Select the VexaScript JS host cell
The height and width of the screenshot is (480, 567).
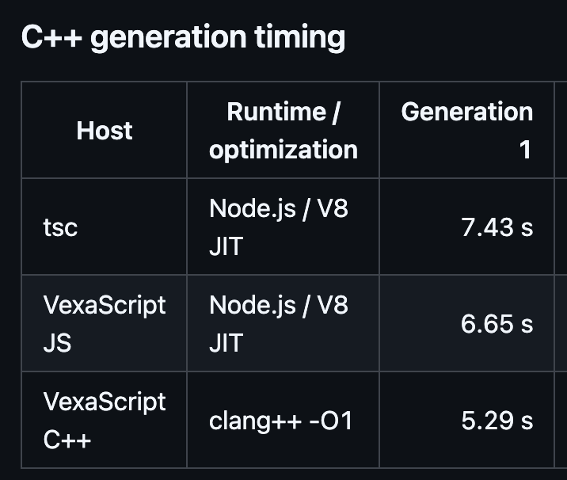(x=105, y=323)
